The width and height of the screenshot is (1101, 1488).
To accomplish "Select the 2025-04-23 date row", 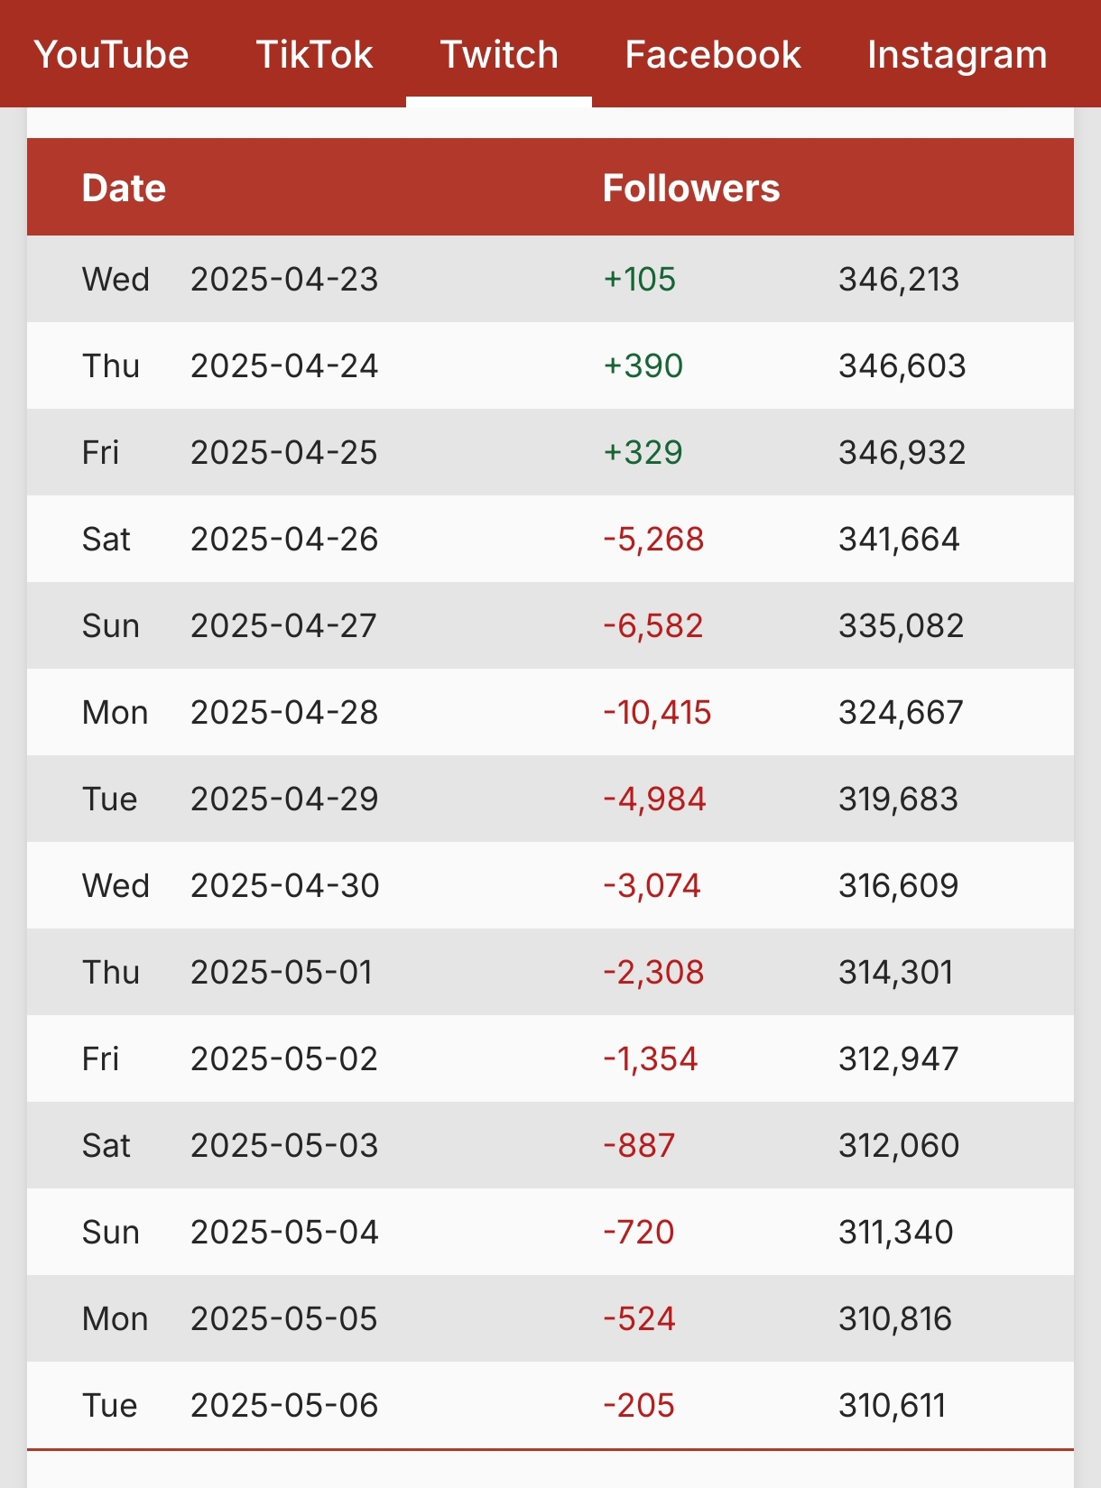I will [x=550, y=279].
